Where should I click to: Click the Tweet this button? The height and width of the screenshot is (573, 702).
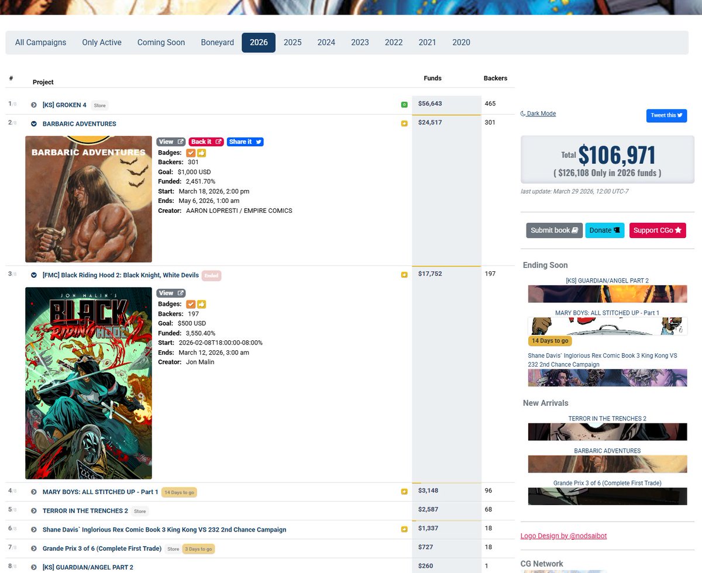[x=666, y=115]
